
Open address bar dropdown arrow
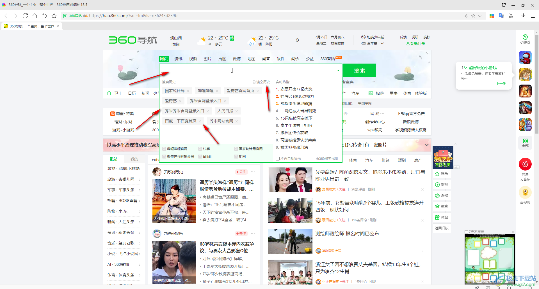[x=480, y=16]
